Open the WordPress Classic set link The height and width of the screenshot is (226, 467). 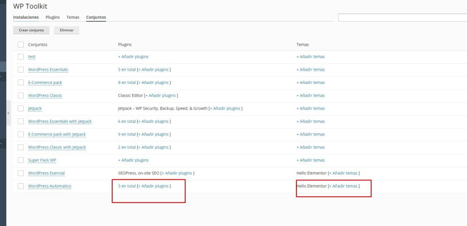[45, 95]
